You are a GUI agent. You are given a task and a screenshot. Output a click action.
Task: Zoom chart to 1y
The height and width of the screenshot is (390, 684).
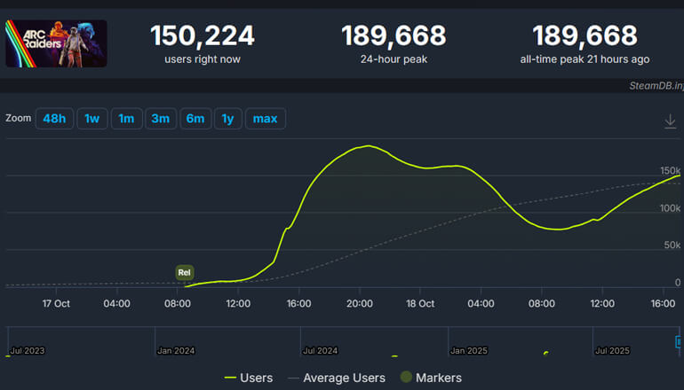[227, 119]
